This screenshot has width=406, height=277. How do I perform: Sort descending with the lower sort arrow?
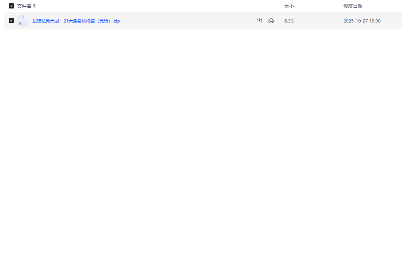(34, 7)
